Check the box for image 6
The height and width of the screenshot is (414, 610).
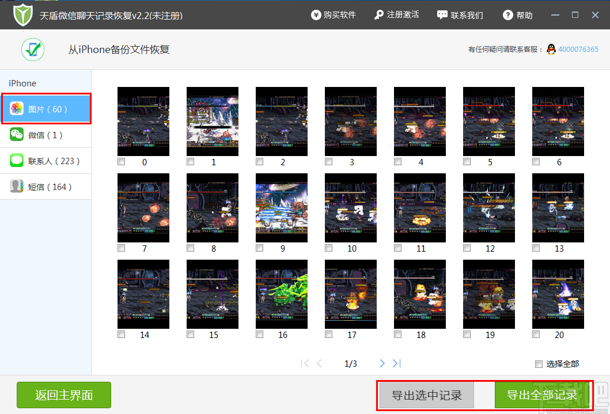click(x=536, y=161)
